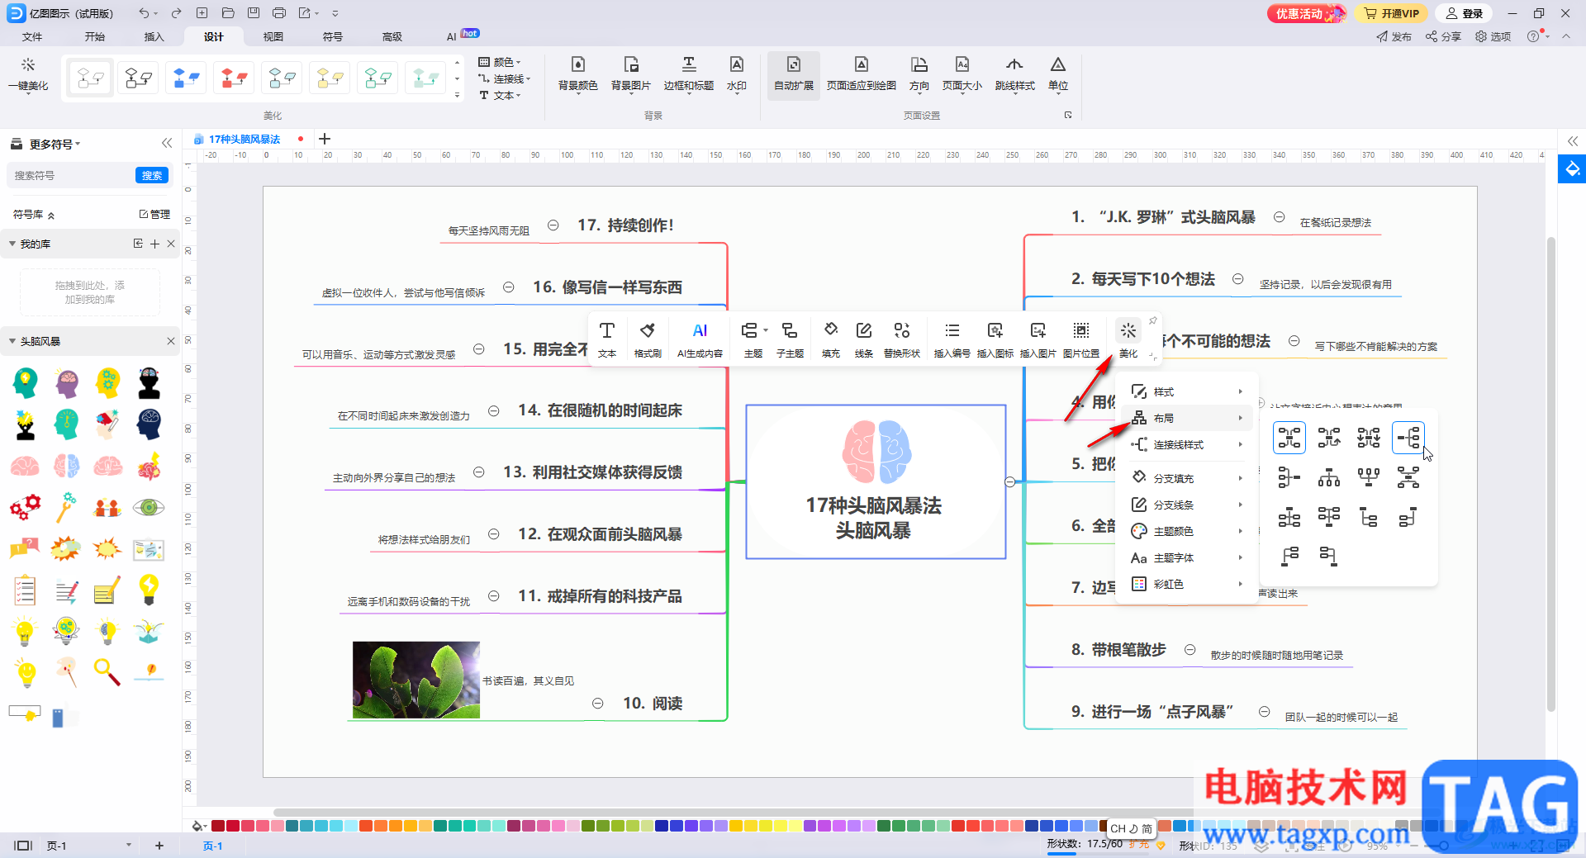Image resolution: width=1586 pixels, height=858 pixels.
Task: Click the 插入编号 insert numbering icon
Action: [952, 339]
